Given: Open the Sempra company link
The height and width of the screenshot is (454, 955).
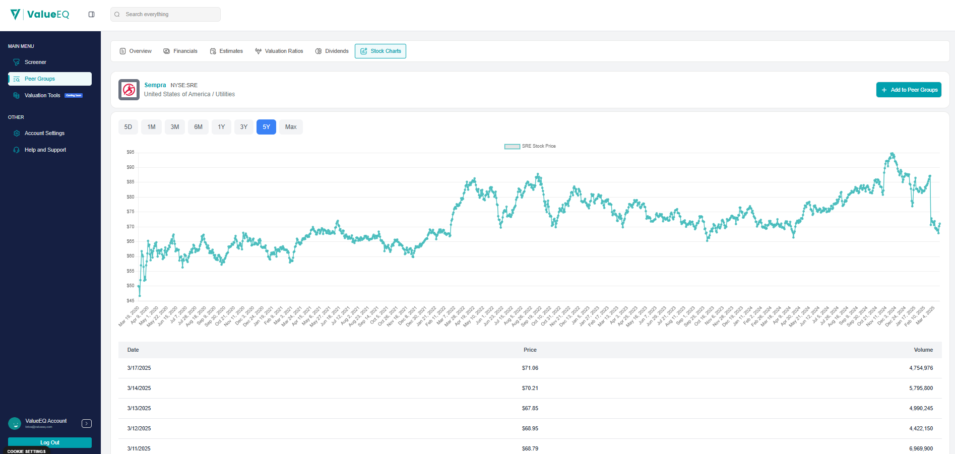Looking at the screenshot, I should [x=155, y=85].
